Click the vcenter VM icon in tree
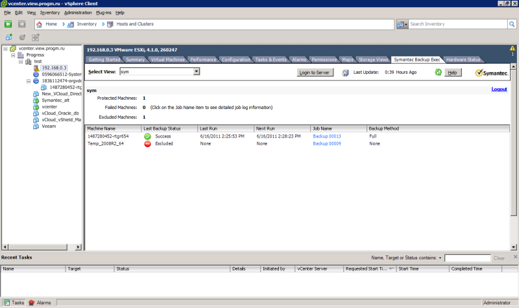This screenshot has width=519, height=308. coord(36,107)
